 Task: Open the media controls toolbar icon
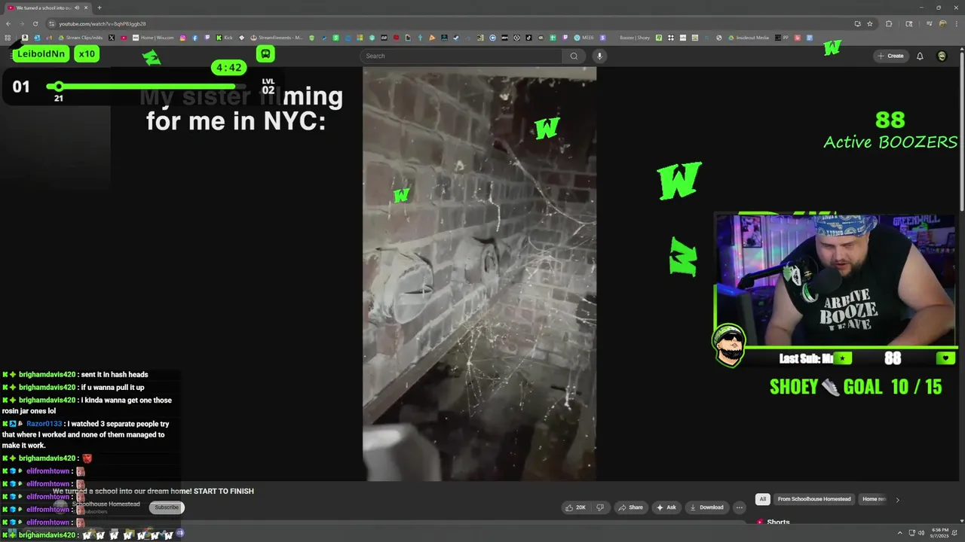929,23
